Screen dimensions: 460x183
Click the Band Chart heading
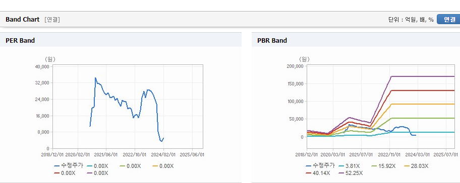point(22,19)
